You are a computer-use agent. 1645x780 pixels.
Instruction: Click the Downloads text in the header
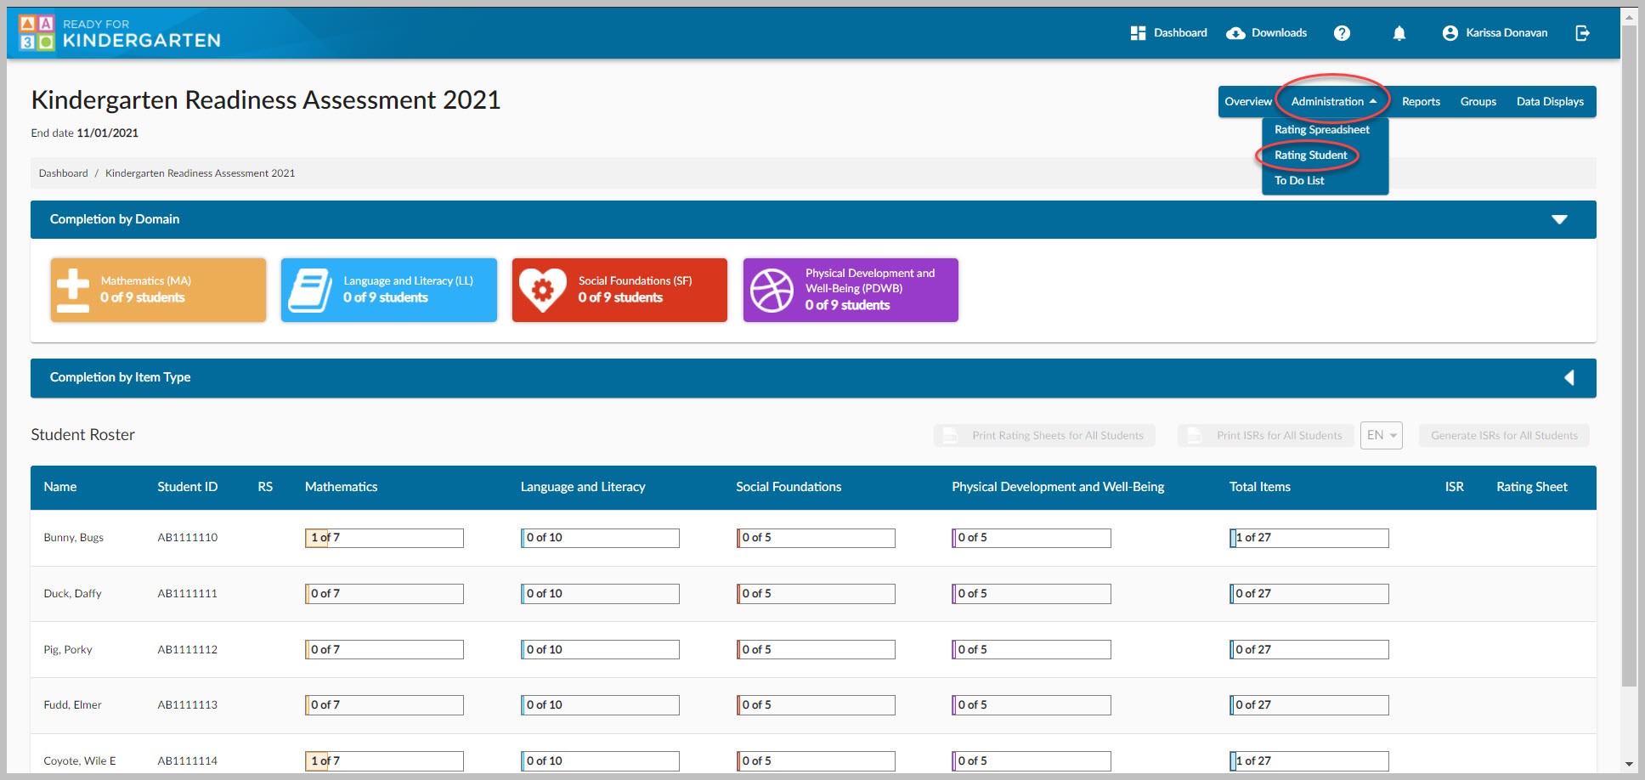(1279, 33)
